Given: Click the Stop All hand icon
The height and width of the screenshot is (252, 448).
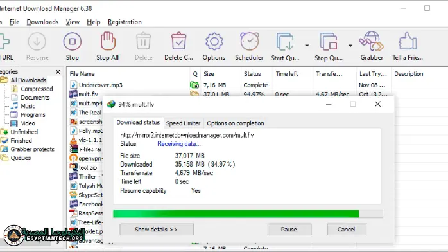Looking at the screenshot, I should [108, 42].
